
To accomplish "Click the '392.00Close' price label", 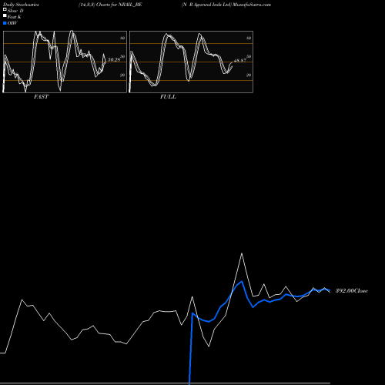I will (352, 290).
